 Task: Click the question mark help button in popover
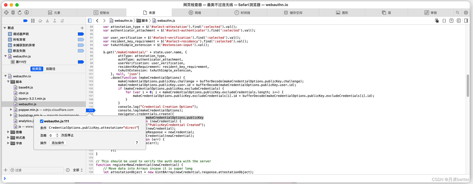click(x=137, y=143)
